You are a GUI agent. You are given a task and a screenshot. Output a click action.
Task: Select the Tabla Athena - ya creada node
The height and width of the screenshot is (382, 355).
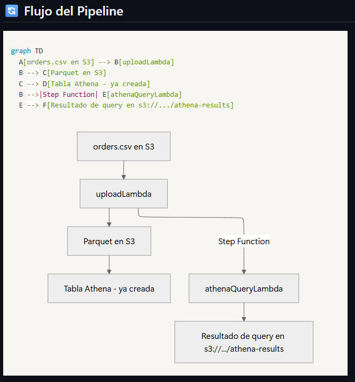(x=109, y=288)
